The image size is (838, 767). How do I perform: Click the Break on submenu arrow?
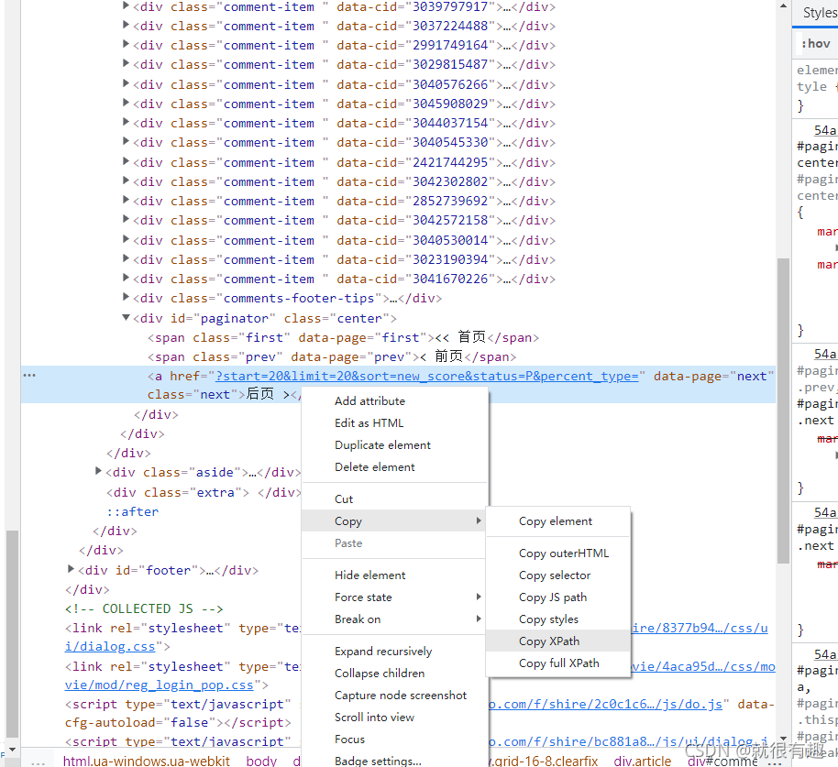point(478,619)
